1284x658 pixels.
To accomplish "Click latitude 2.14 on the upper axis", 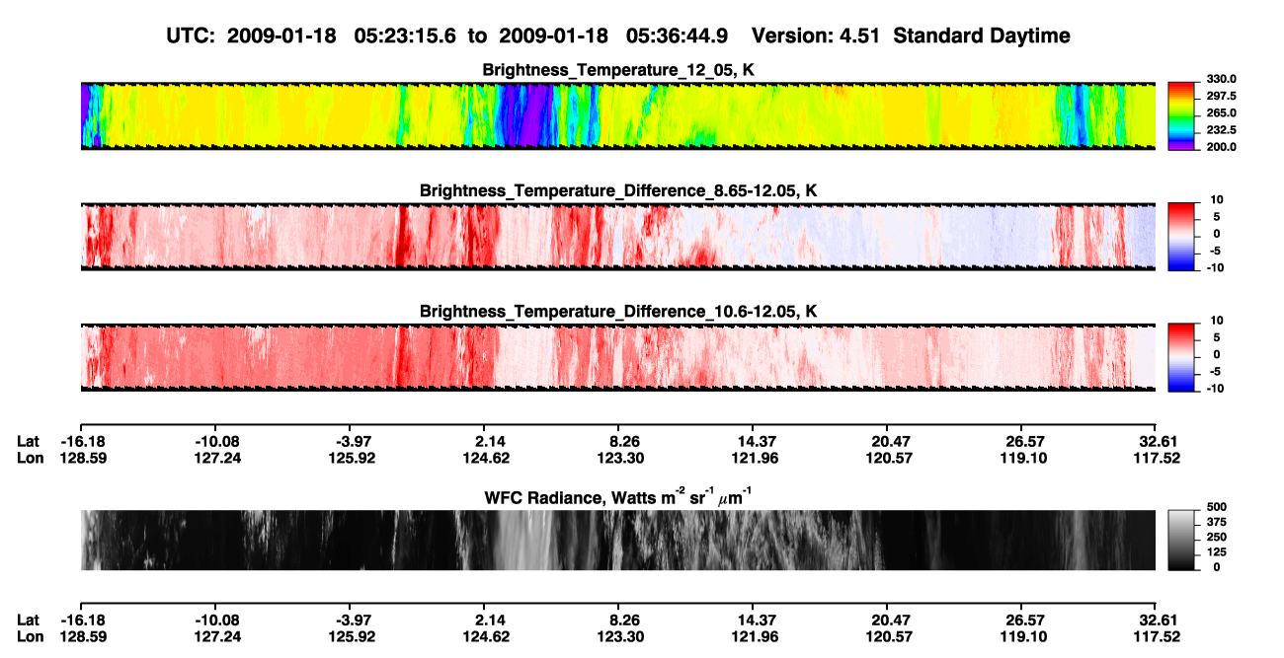I will coord(490,441).
